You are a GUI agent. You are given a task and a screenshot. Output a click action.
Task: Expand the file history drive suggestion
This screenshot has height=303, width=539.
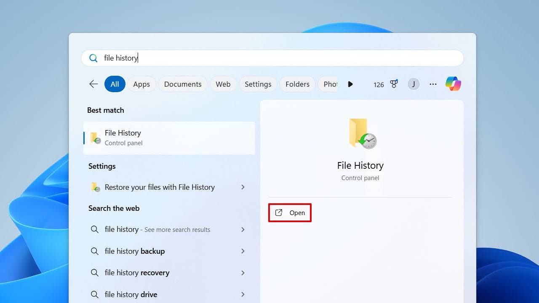[243, 294]
